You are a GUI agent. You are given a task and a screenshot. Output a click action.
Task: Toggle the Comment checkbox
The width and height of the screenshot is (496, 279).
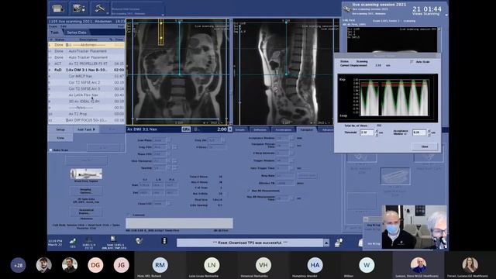pos(129,215)
